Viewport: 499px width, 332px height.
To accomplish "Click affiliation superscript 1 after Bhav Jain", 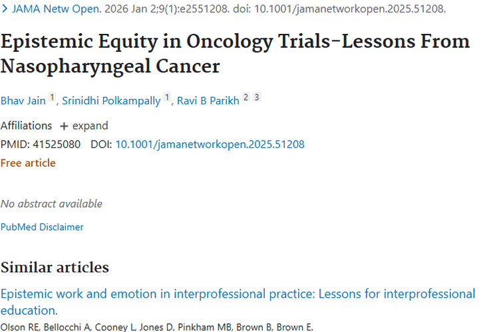I will point(52,98).
